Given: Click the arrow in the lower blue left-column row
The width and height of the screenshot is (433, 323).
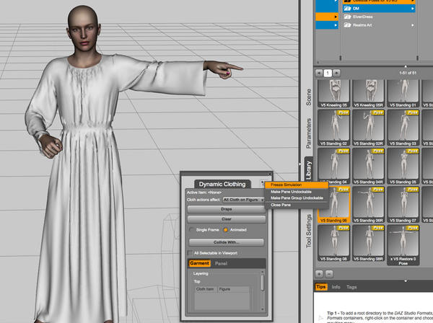Looking at the screenshot, I should point(336,25).
